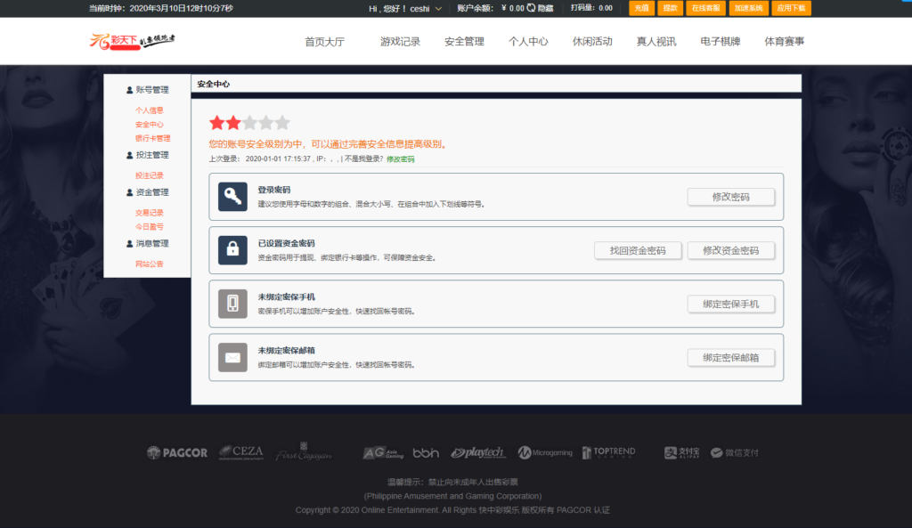This screenshot has height=528, width=912.
Task: Open the 个人中心 navigation menu
Action: (528, 42)
